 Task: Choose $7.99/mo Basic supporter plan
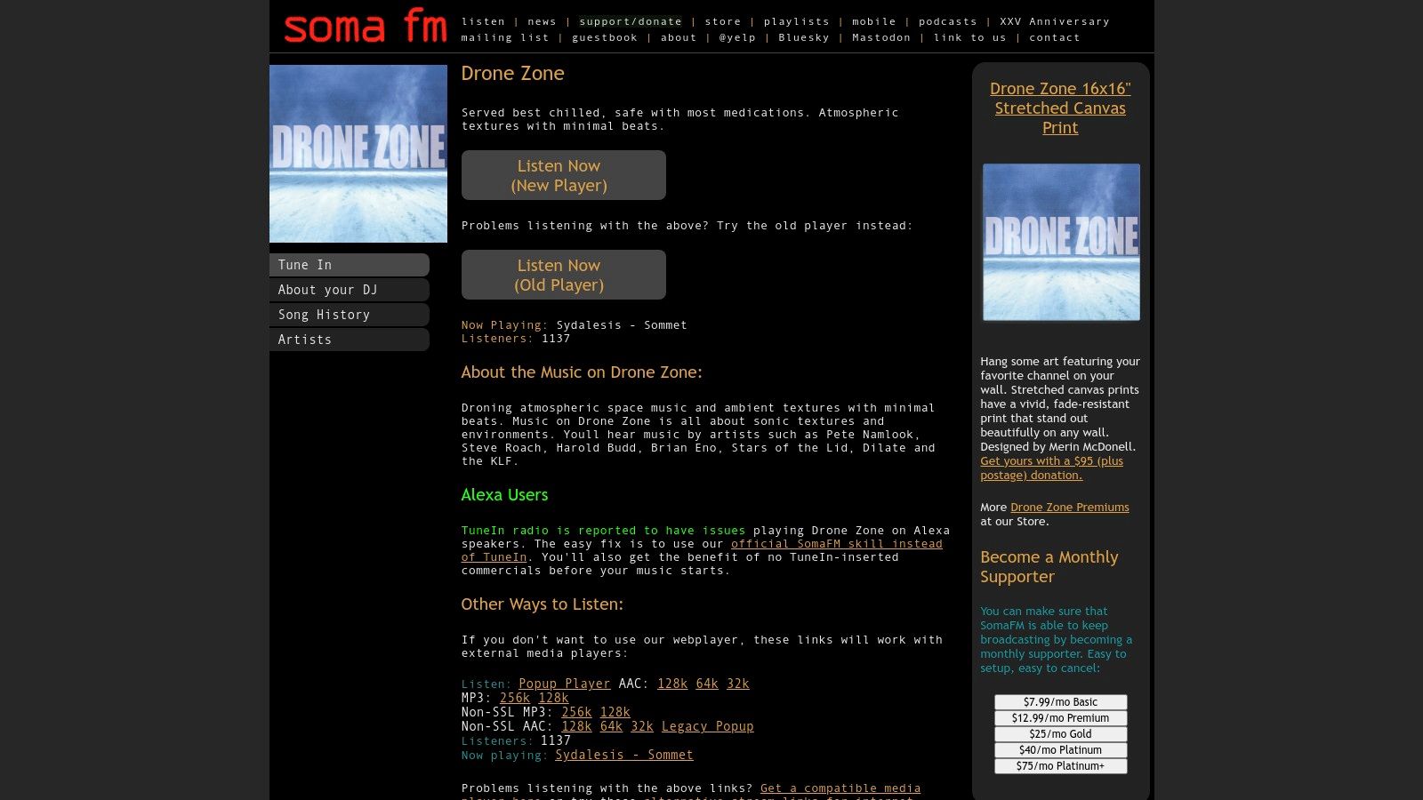tap(1060, 702)
